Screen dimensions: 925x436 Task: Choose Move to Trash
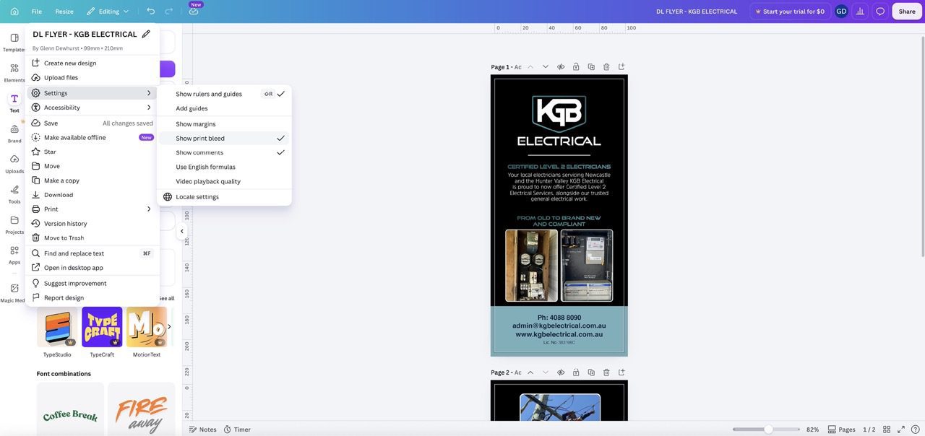click(92, 237)
